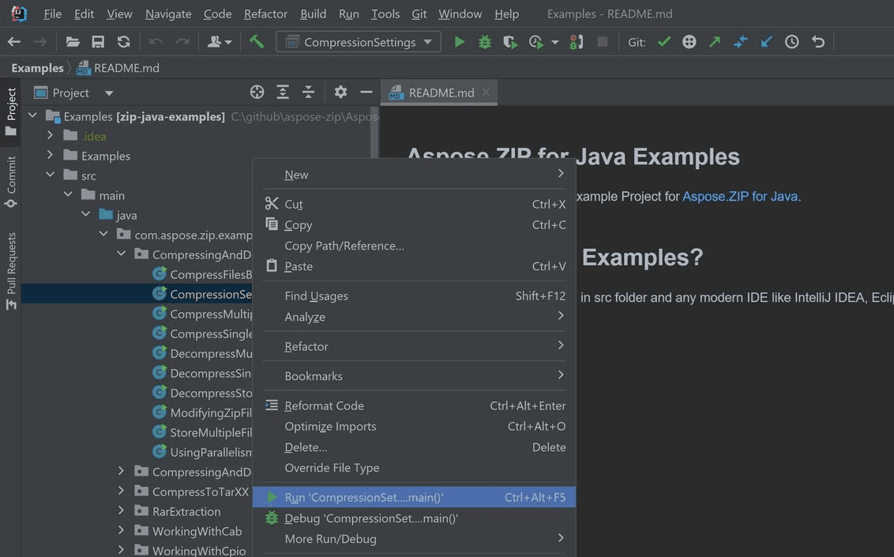Hide the Project panel with minus icon
Screen dimensions: 894x557
pos(366,92)
